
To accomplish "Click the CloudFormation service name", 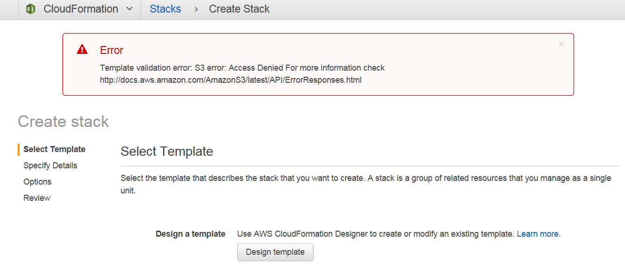I will [81, 9].
